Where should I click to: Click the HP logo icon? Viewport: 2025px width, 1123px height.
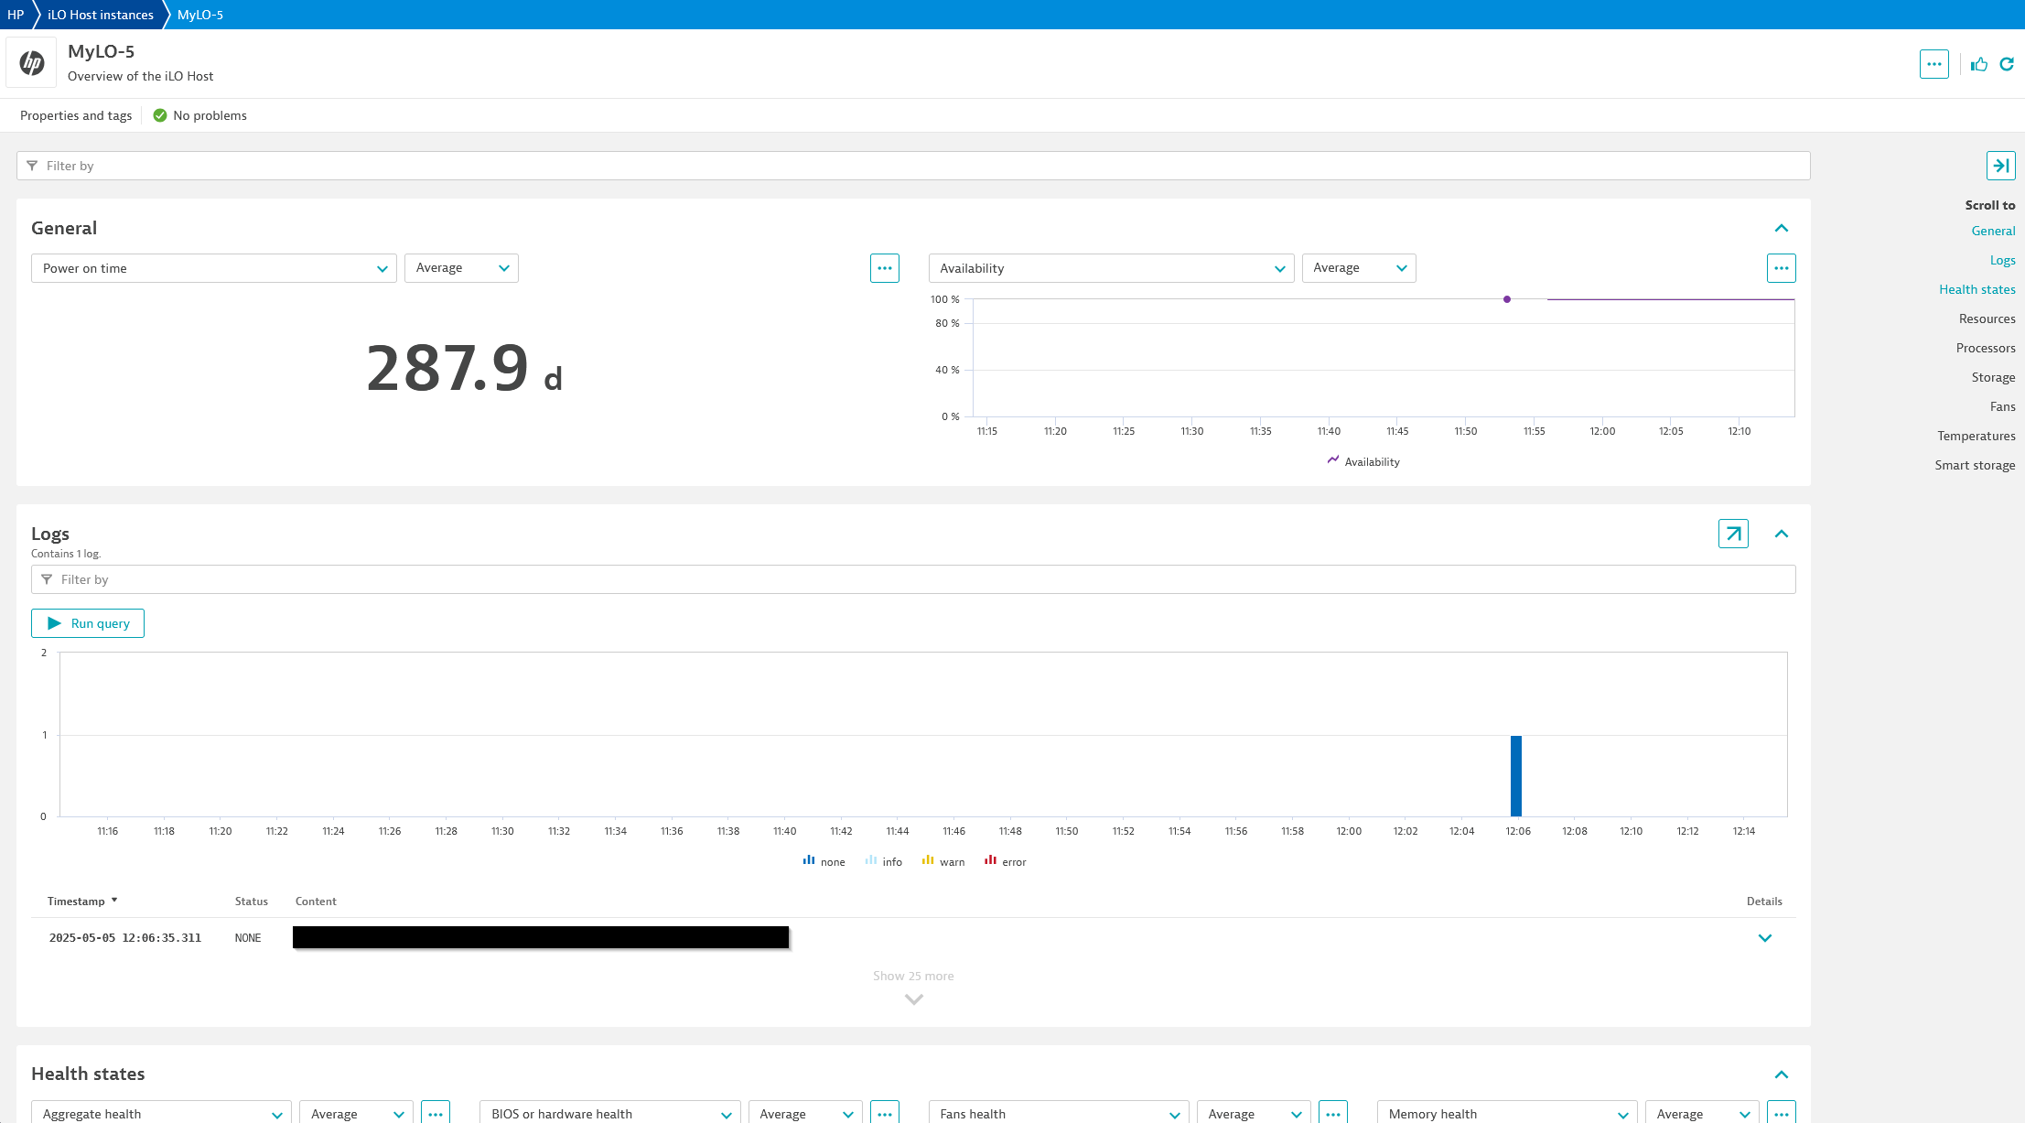pos(32,63)
